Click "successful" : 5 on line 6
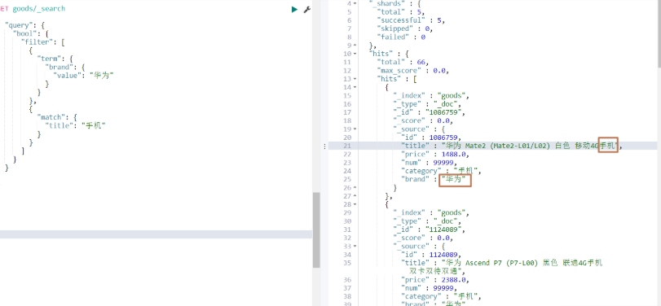The width and height of the screenshot is (661, 306). [411, 20]
